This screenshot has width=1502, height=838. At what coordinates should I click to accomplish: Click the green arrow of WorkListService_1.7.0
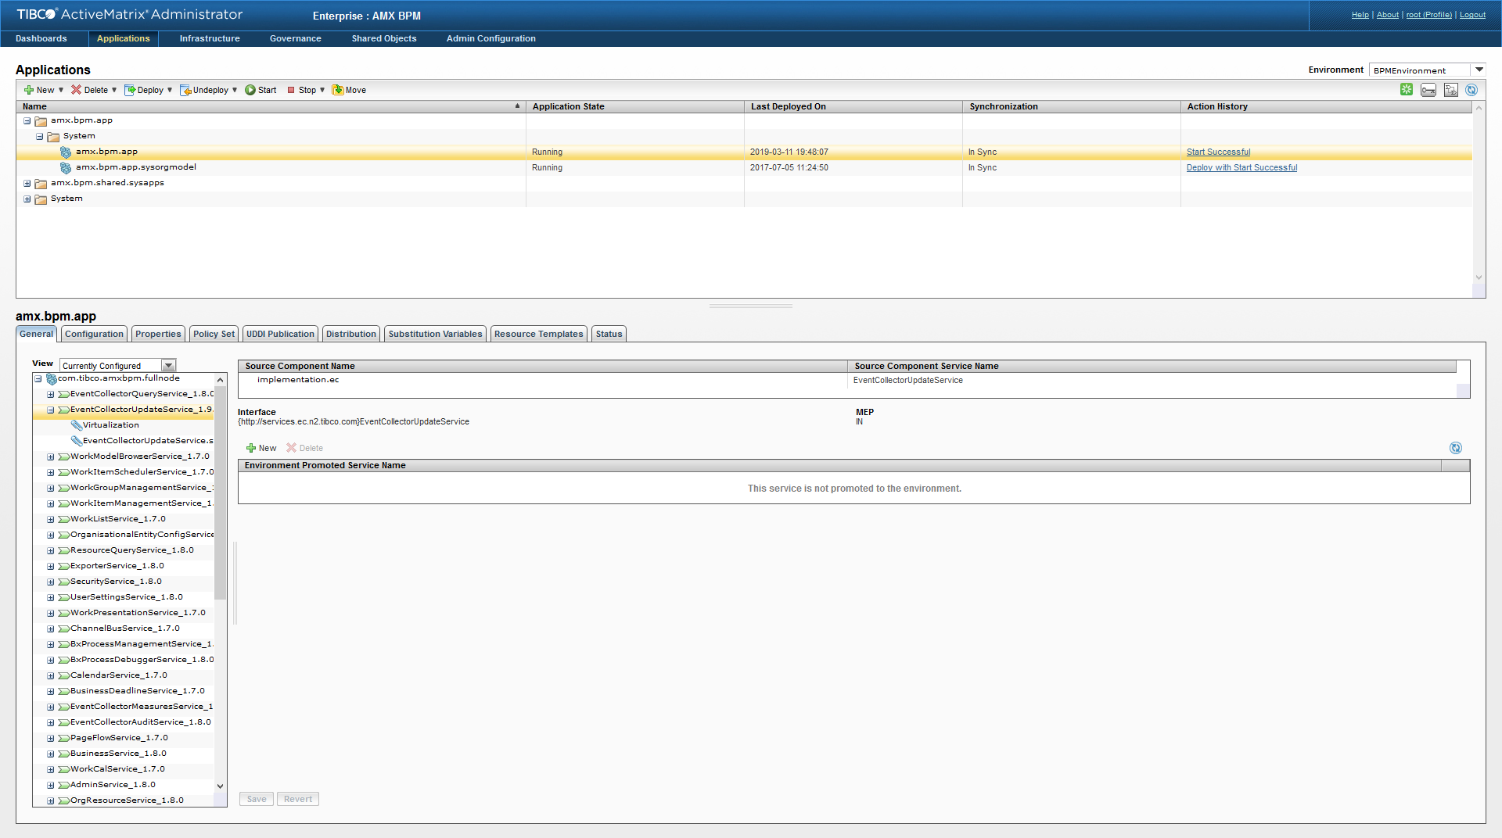point(64,519)
